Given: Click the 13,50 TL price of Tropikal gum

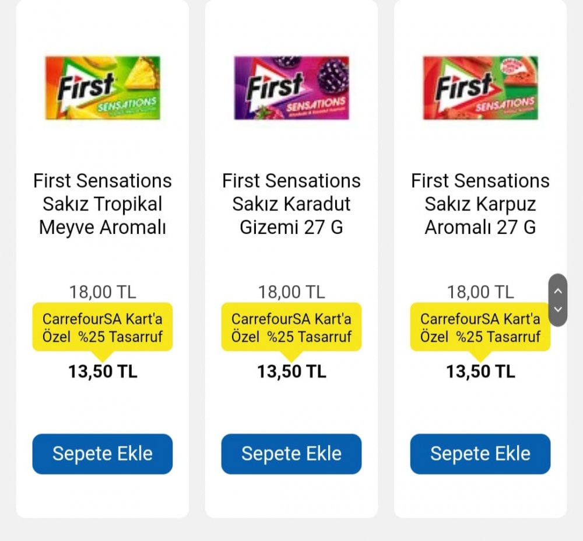Looking at the screenshot, I should tap(103, 371).
